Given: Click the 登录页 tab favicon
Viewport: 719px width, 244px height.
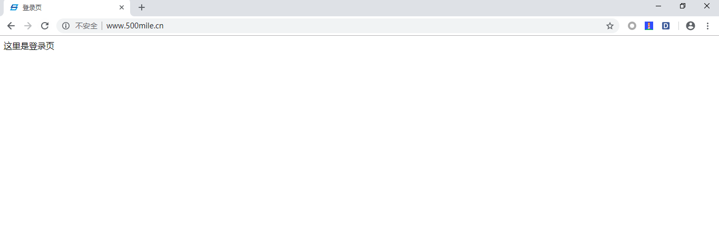Looking at the screenshot, I should 14,8.
